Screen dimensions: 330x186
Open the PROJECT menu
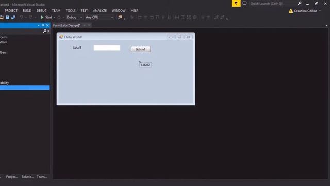point(11,10)
